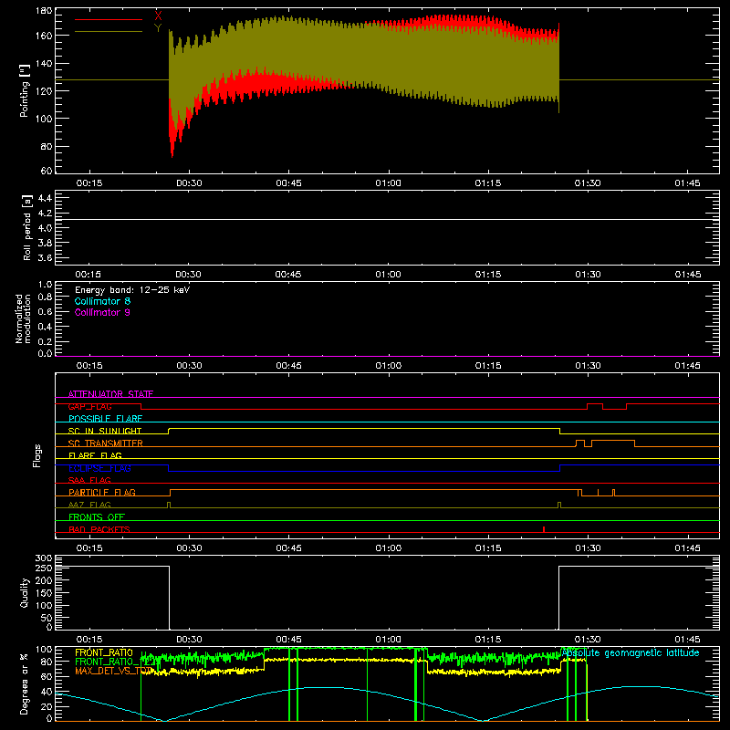
Task: Click the 180 value on the Pointing axis
Action: (44, 11)
